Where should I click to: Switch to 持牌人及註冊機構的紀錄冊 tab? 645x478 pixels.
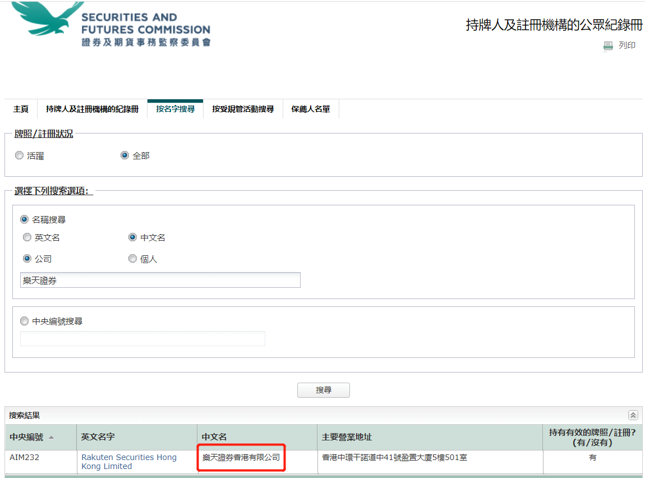[x=92, y=109]
